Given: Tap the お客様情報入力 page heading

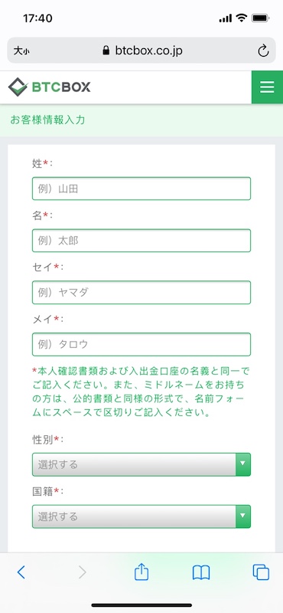Looking at the screenshot, I should coord(47,120).
